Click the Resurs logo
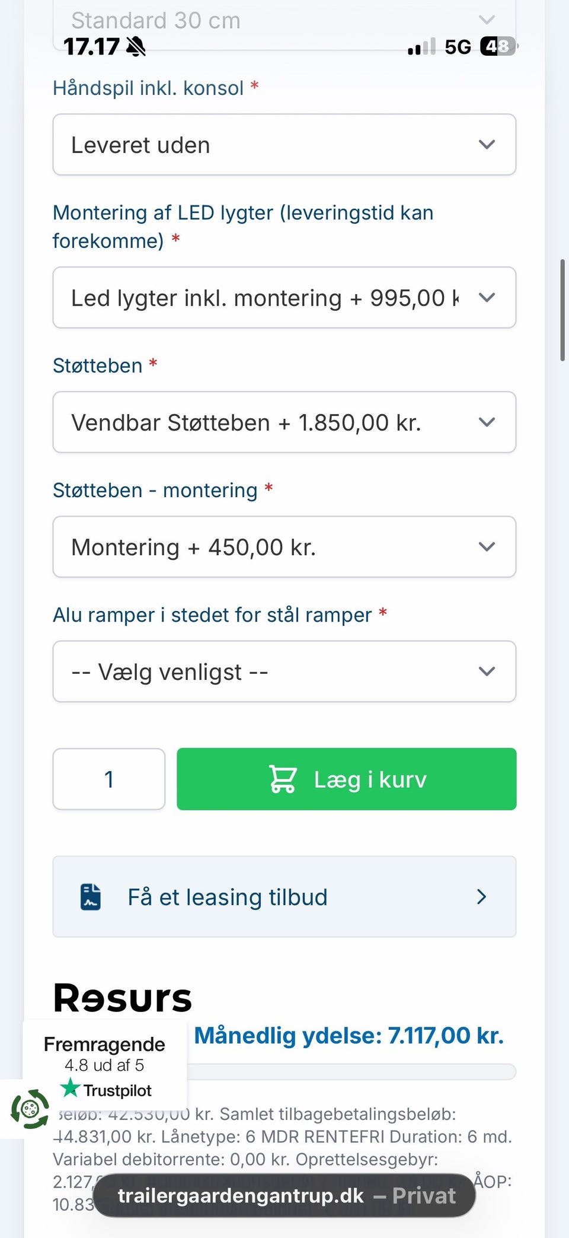Image resolution: width=569 pixels, height=1238 pixels. (x=123, y=998)
